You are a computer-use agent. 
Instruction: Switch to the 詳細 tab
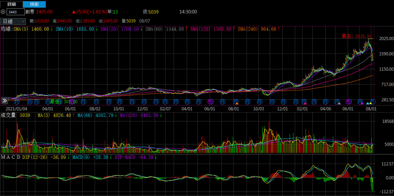(x=11, y=4)
